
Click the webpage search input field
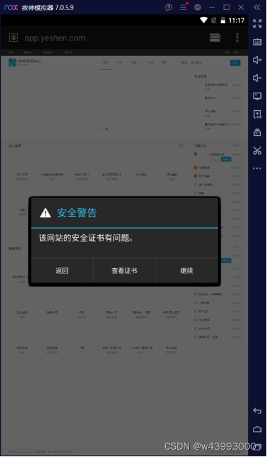coord(205,63)
